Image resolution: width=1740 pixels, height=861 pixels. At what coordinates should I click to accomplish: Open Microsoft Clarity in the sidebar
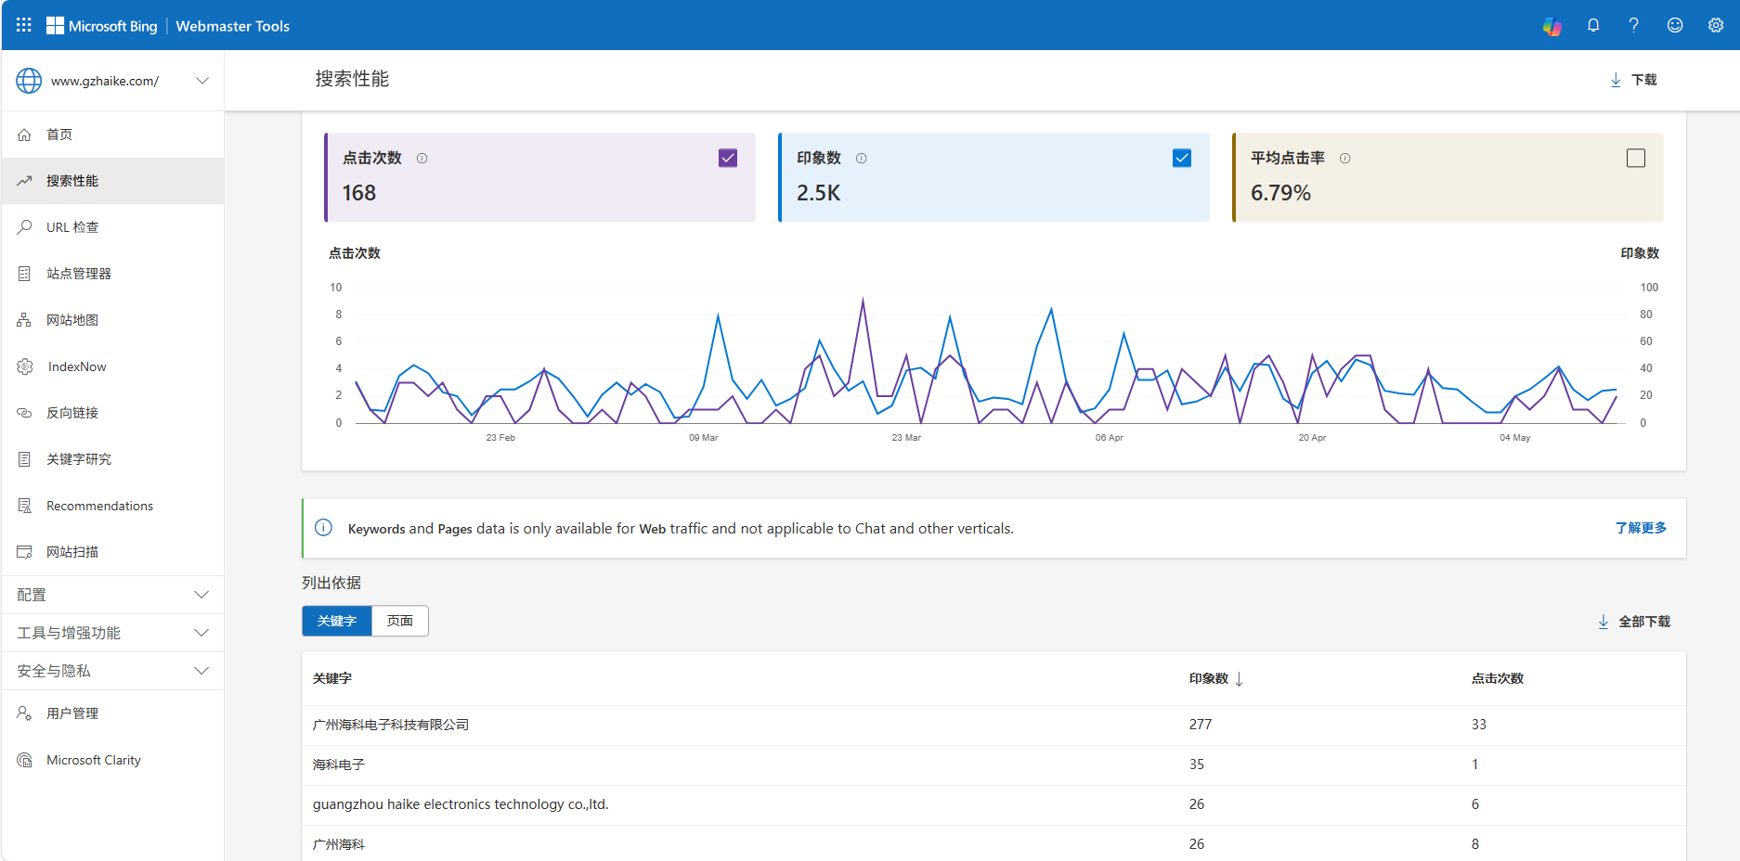[93, 760]
